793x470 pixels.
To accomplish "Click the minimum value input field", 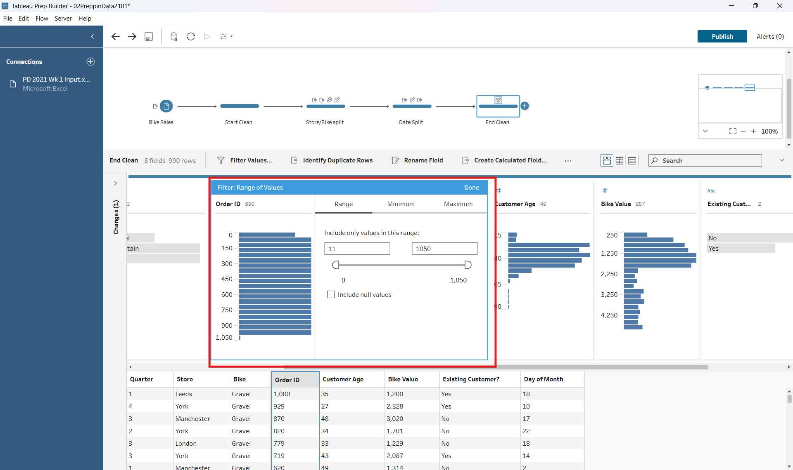I will (357, 249).
